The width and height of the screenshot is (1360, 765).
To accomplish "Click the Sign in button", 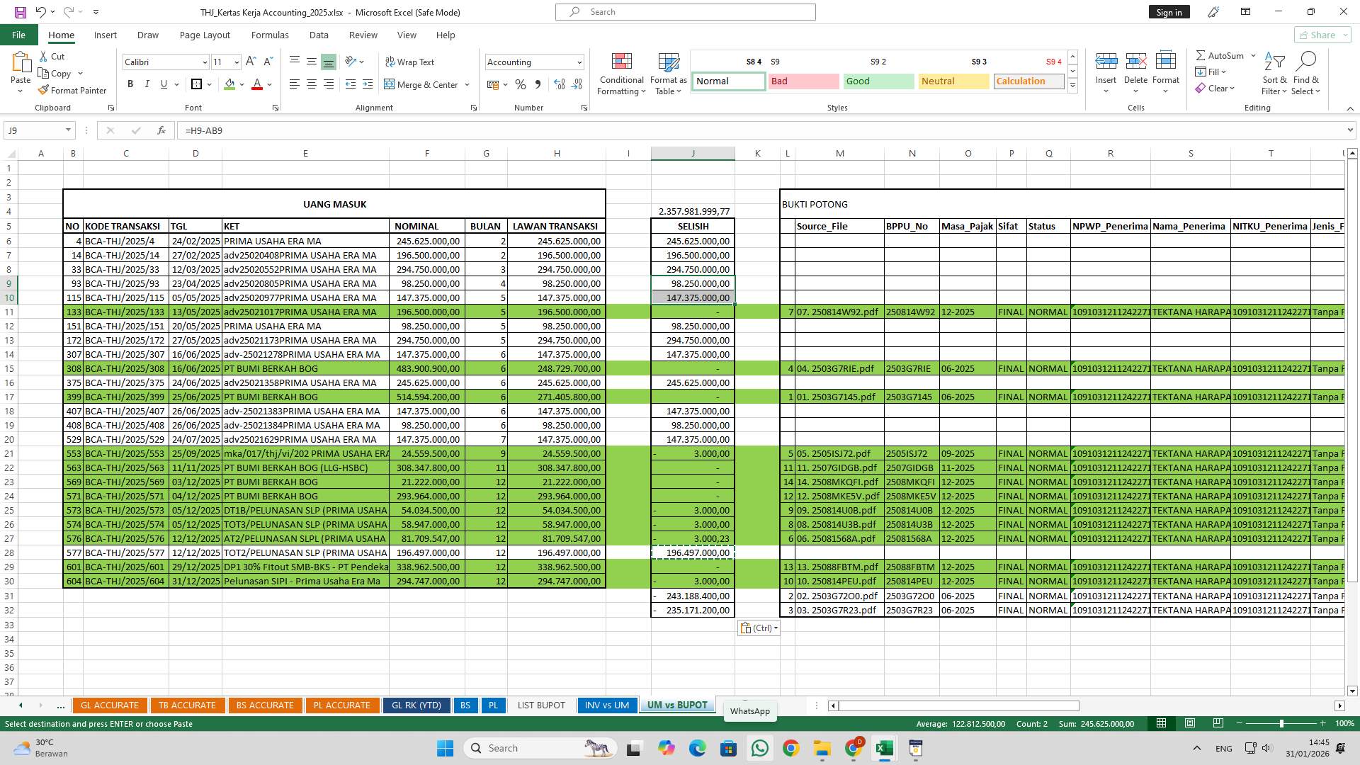I will [1169, 11].
